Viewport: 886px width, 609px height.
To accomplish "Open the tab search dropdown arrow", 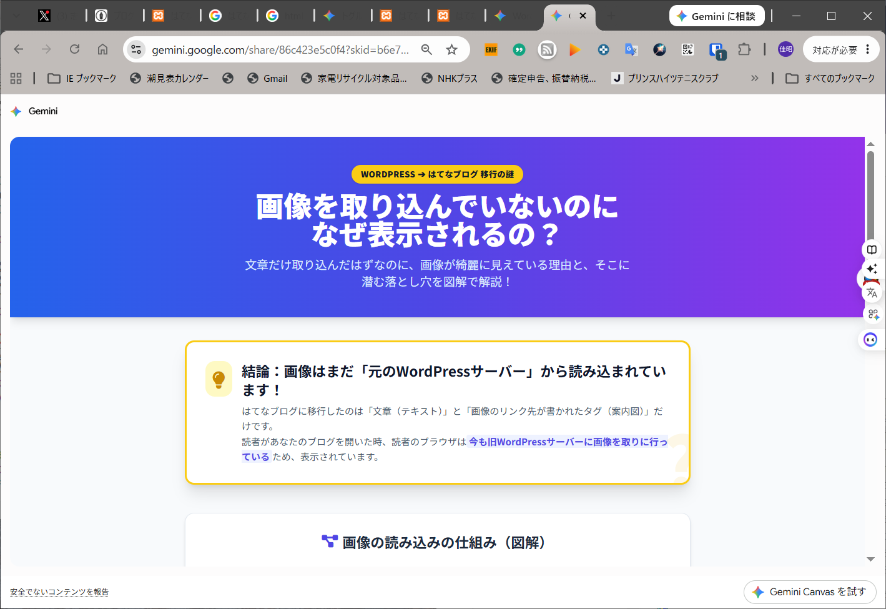I will [17, 16].
